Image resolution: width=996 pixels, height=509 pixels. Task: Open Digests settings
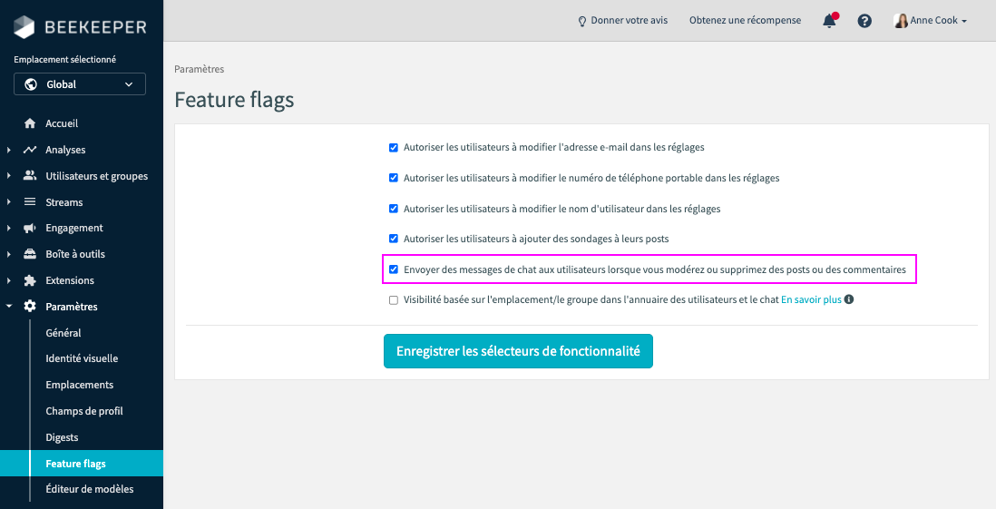tap(63, 437)
